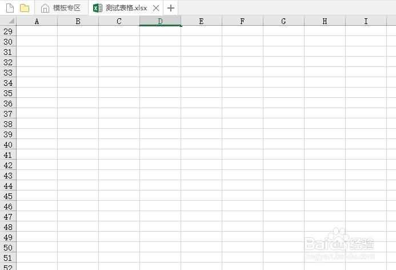Select row 48 header
Image resolution: width=396 pixels, height=270 pixels.
tap(8, 227)
